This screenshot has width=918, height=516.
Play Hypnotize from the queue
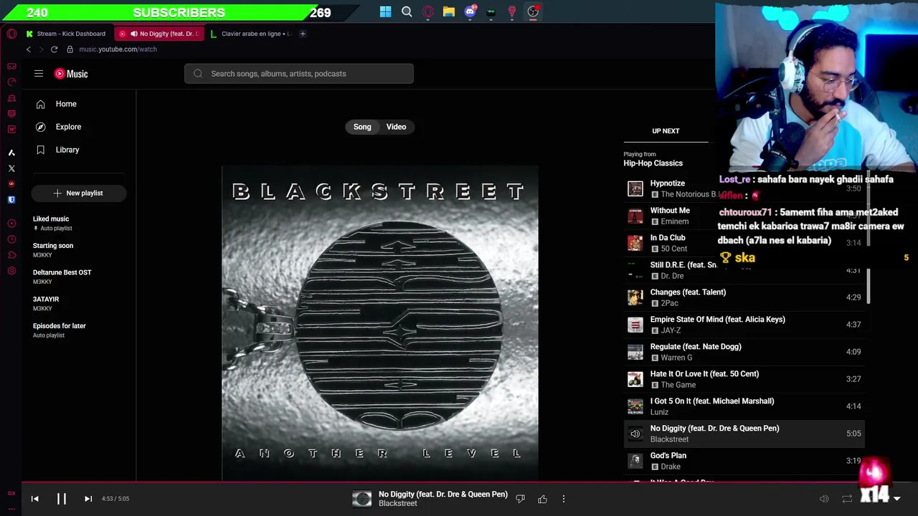(x=744, y=188)
